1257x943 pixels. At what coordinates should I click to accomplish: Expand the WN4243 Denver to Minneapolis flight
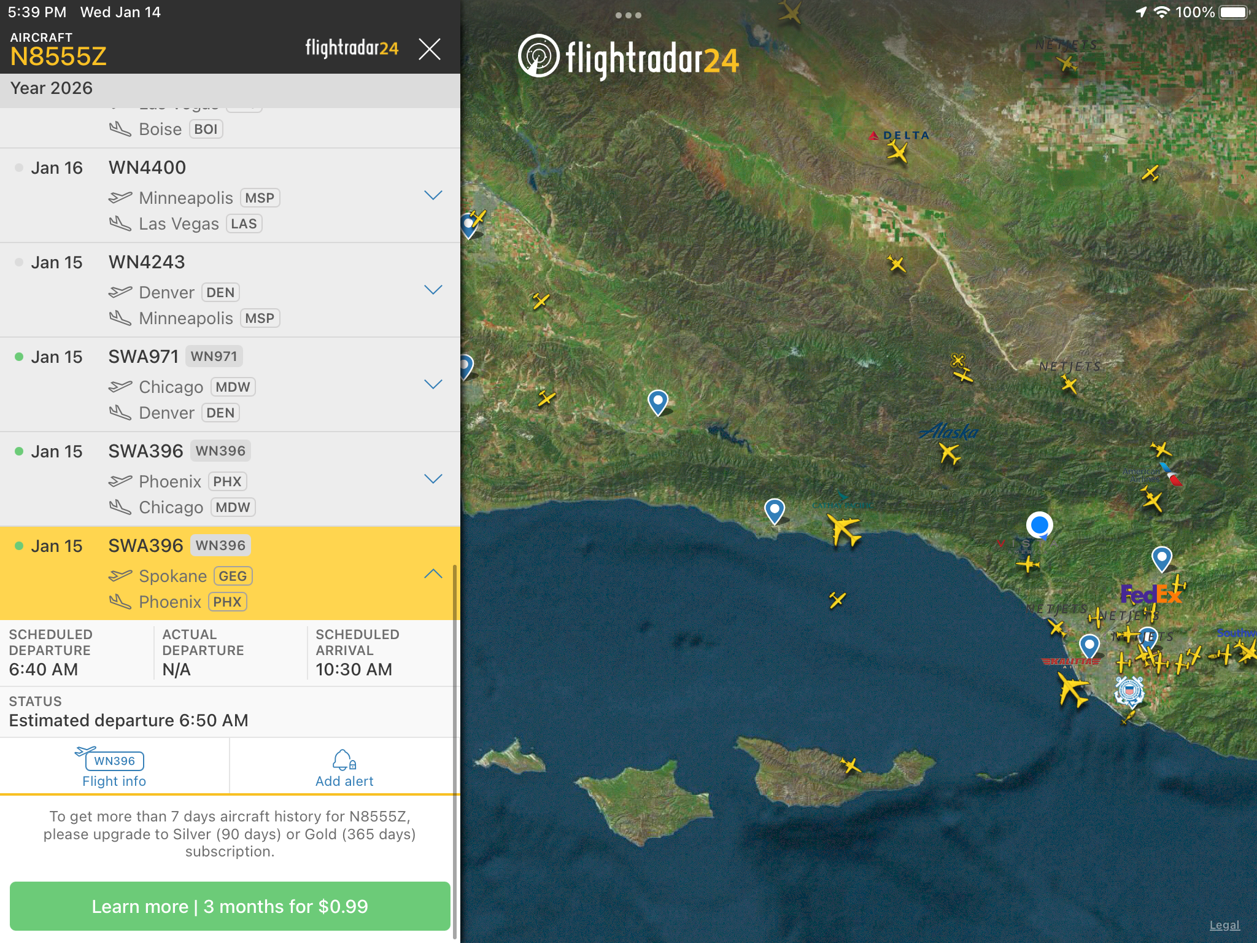click(433, 290)
